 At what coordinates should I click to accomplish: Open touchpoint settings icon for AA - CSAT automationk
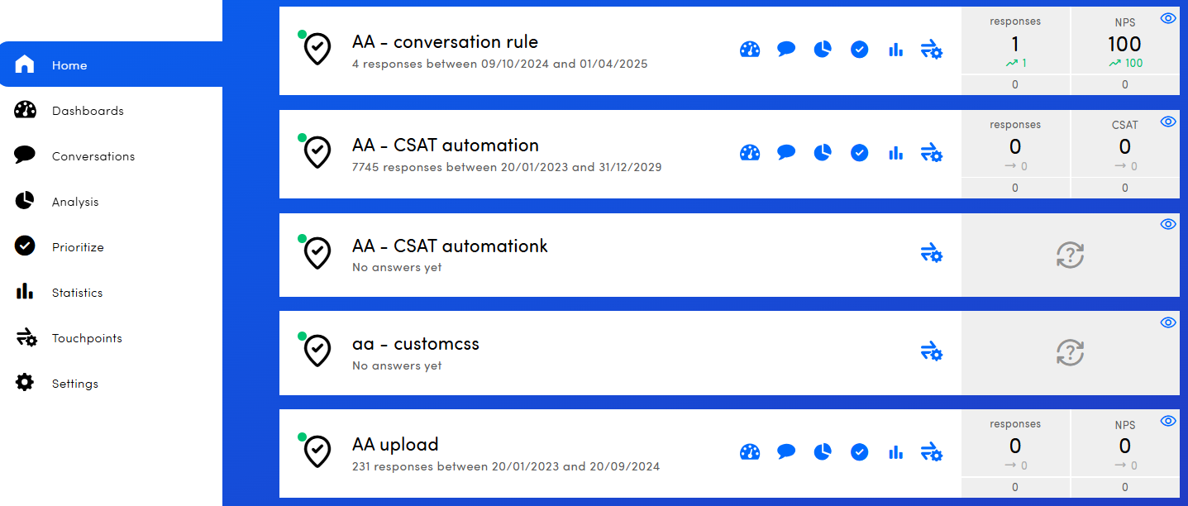click(x=932, y=254)
